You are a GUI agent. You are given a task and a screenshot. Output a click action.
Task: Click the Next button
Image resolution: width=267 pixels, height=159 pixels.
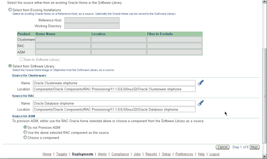click(x=254, y=147)
